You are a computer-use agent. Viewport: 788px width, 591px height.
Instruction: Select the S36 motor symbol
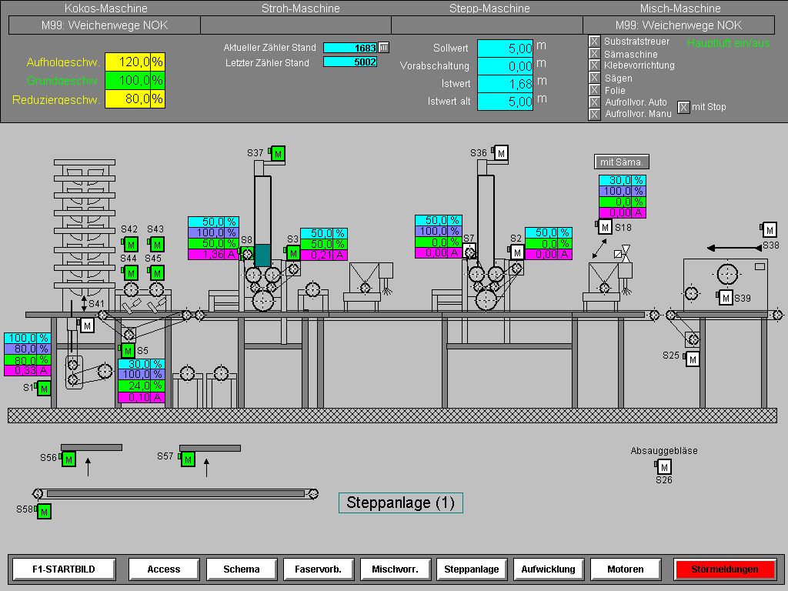click(501, 153)
